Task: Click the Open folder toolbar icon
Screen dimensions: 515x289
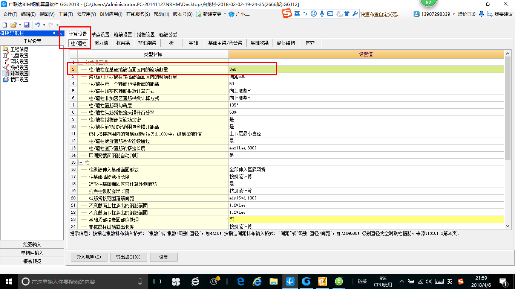Action: pyautogui.click(x=13, y=25)
